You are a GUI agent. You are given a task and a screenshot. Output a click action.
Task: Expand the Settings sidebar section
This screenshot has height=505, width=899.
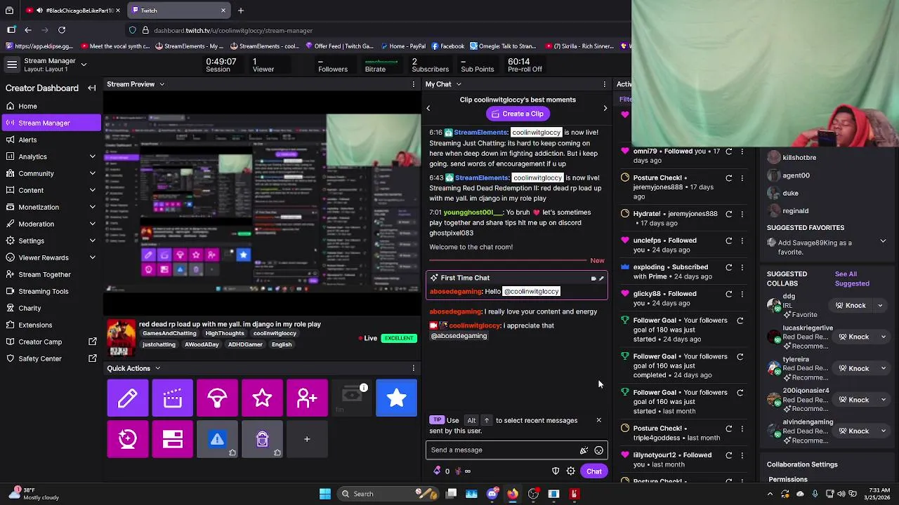point(92,241)
